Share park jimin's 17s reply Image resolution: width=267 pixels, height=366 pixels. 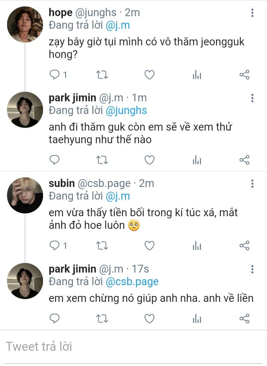point(244,318)
